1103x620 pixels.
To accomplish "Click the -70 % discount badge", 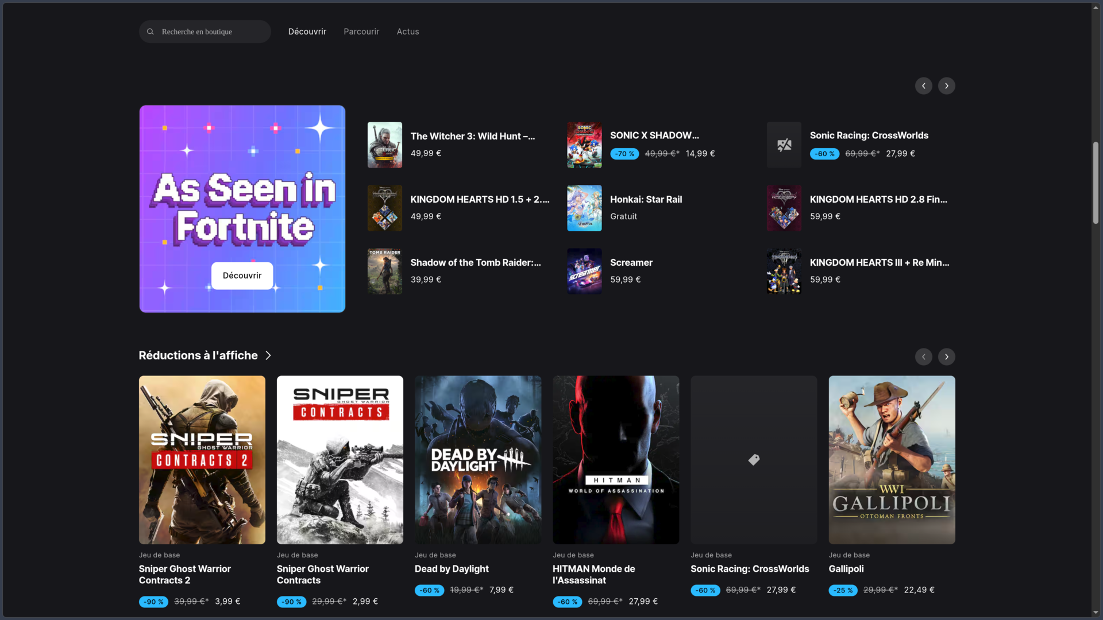I will (x=624, y=154).
